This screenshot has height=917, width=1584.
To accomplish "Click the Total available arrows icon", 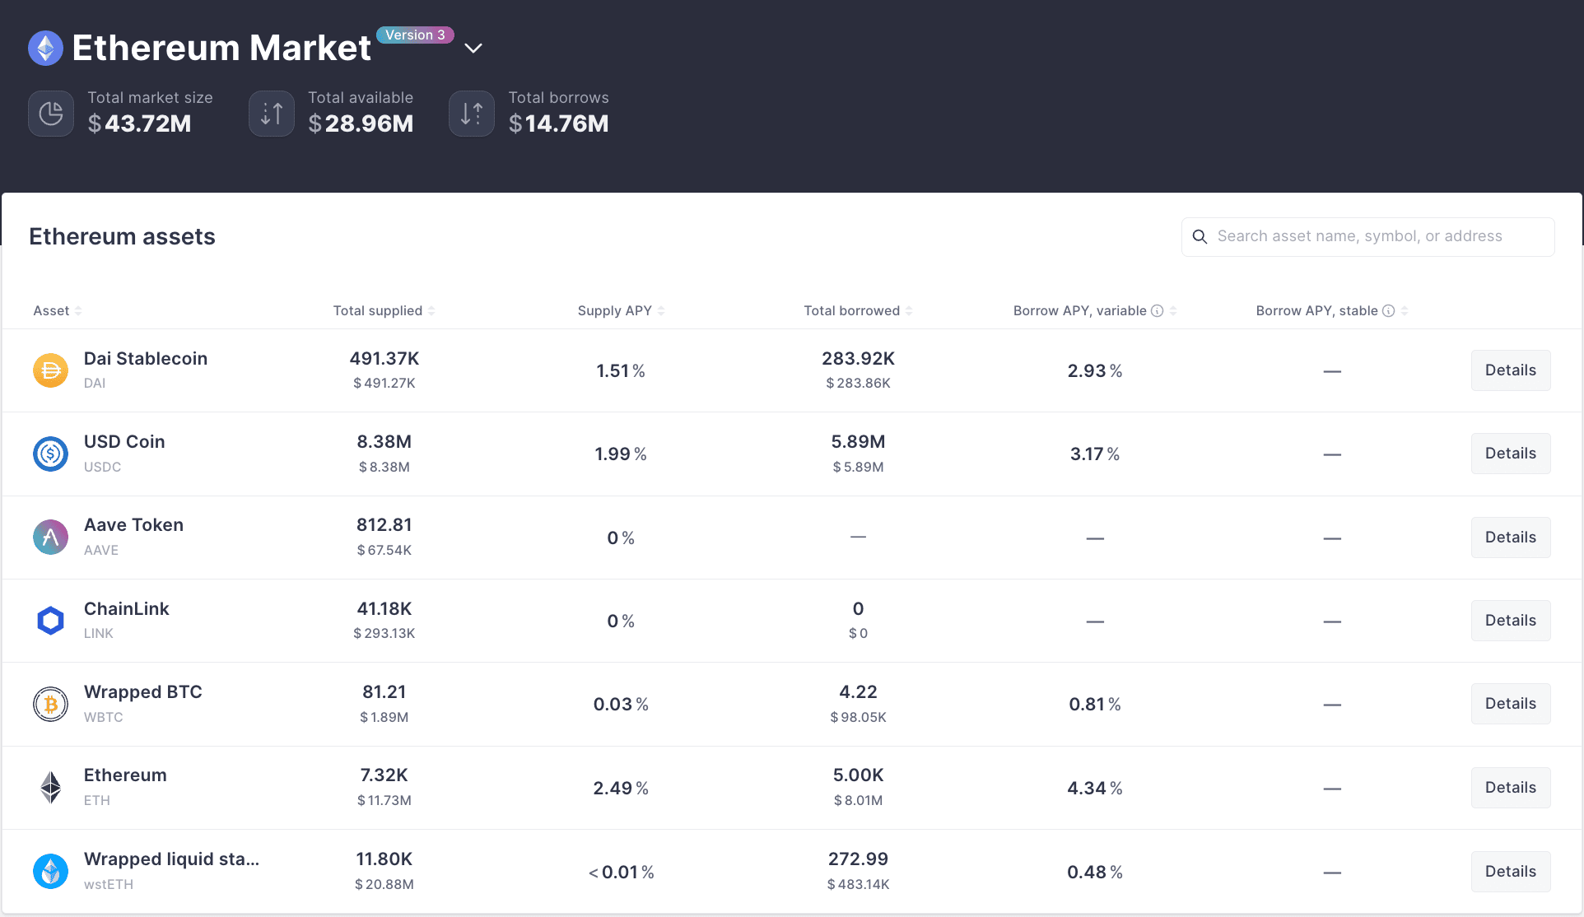I will coord(272,114).
